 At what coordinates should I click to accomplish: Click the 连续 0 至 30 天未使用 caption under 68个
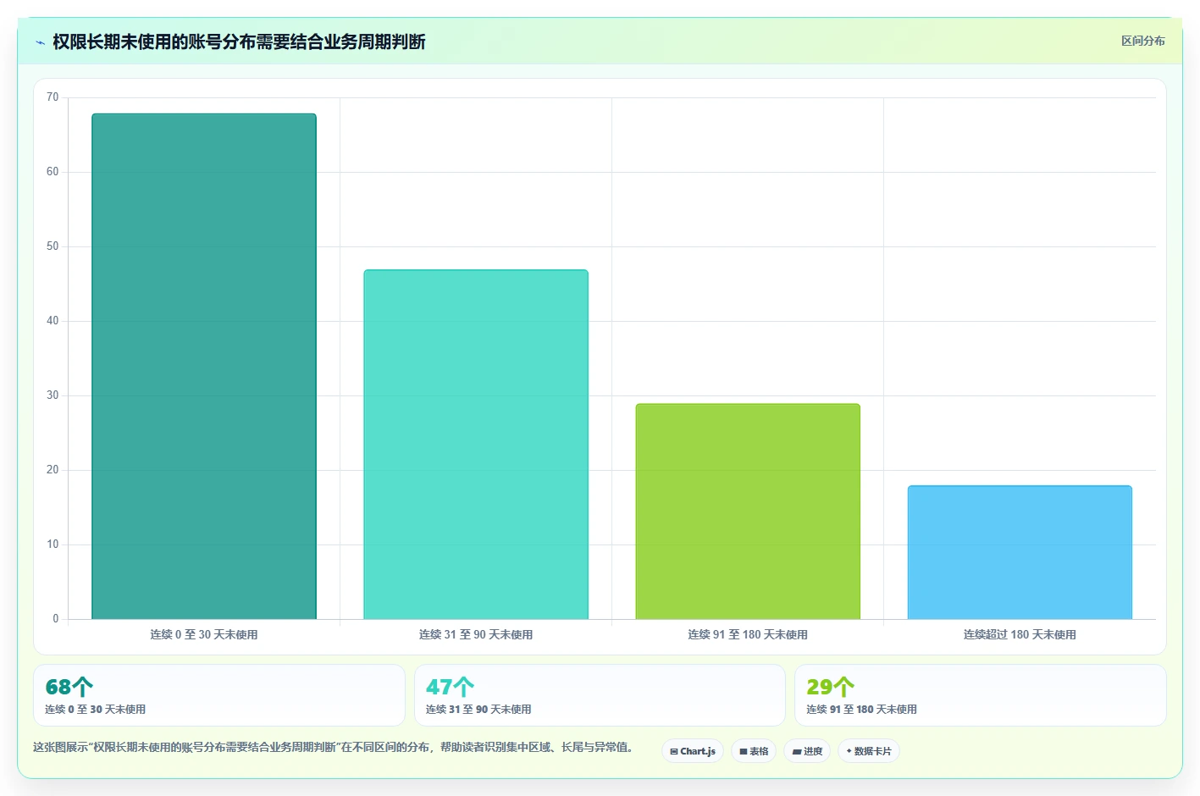(95, 710)
